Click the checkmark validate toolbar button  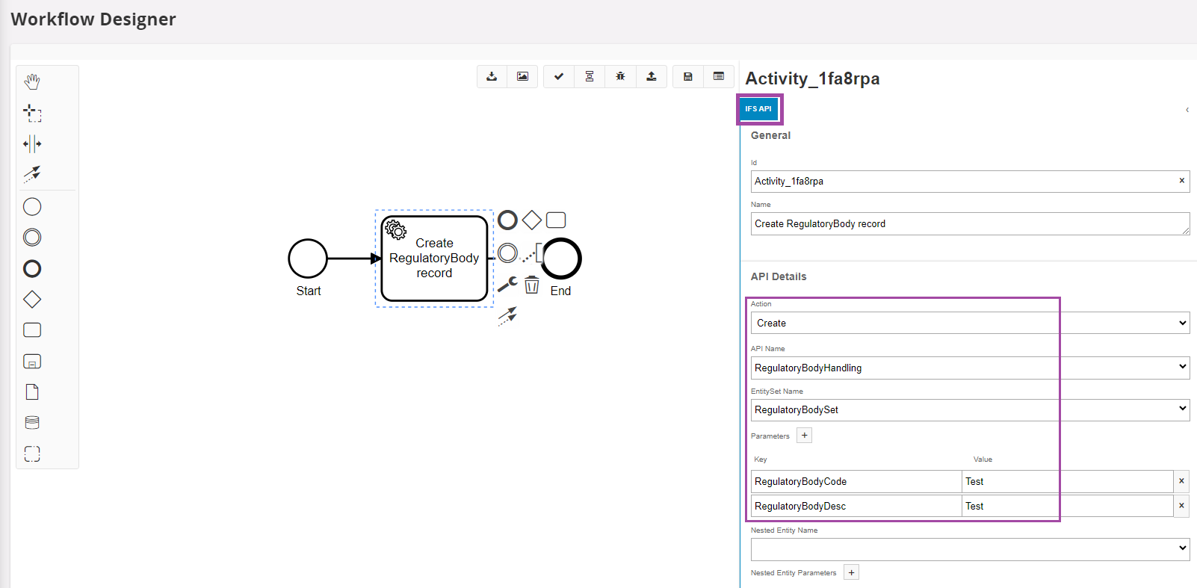(x=559, y=76)
